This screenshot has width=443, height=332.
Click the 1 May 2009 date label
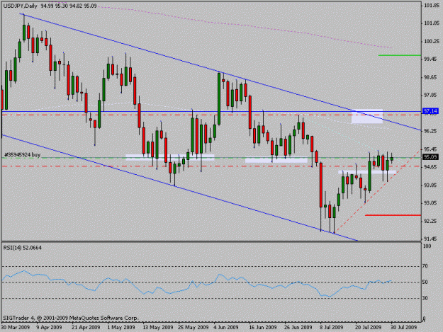coord(121,327)
